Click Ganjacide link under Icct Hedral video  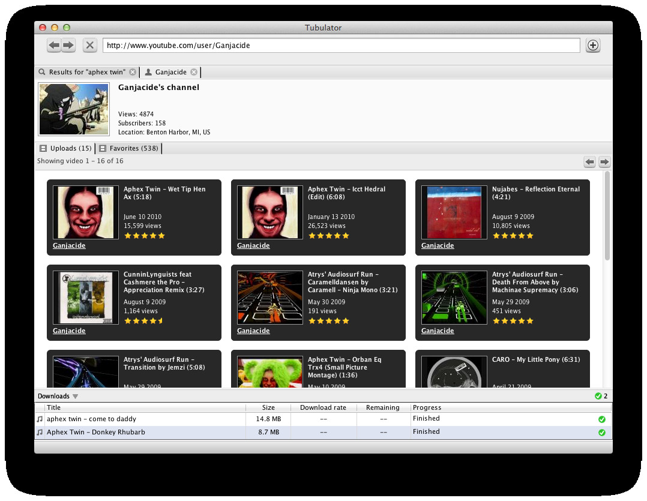click(x=253, y=245)
